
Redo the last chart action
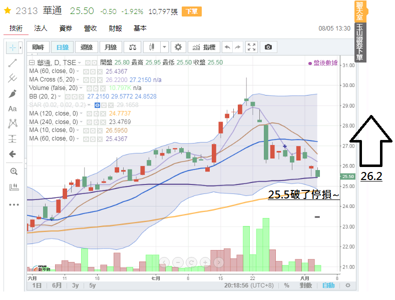238,47
